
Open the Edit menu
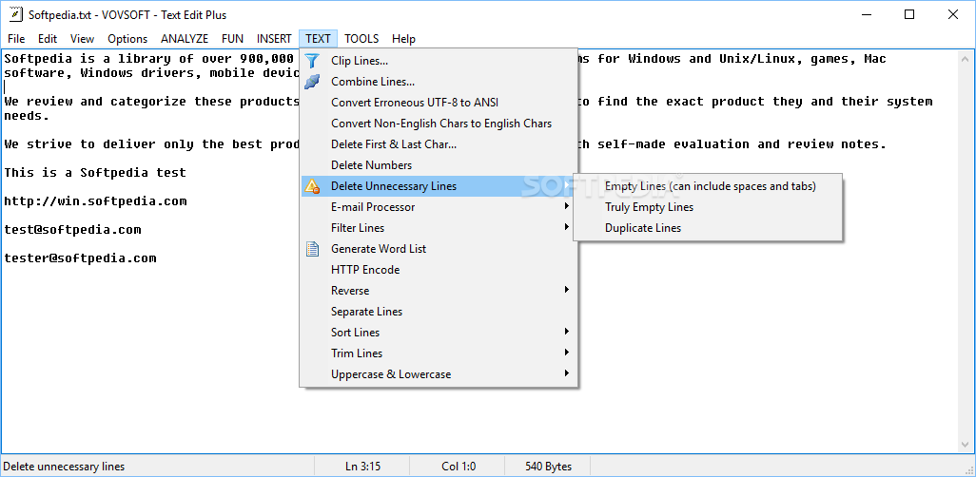(48, 39)
